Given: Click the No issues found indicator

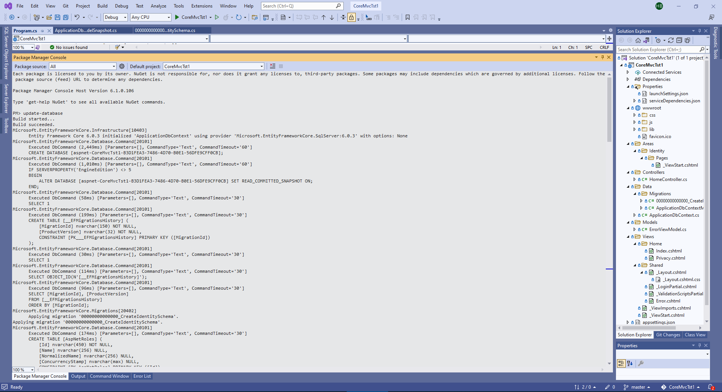Looking at the screenshot, I should pos(69,47).
